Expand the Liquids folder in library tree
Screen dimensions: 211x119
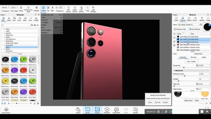coord(5,33)
